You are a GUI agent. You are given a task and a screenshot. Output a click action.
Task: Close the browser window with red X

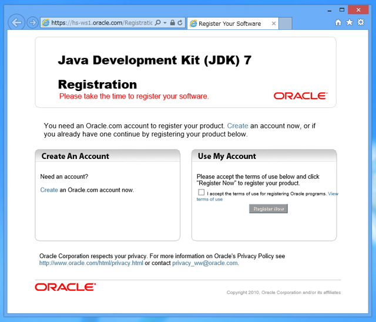point(358,10)
